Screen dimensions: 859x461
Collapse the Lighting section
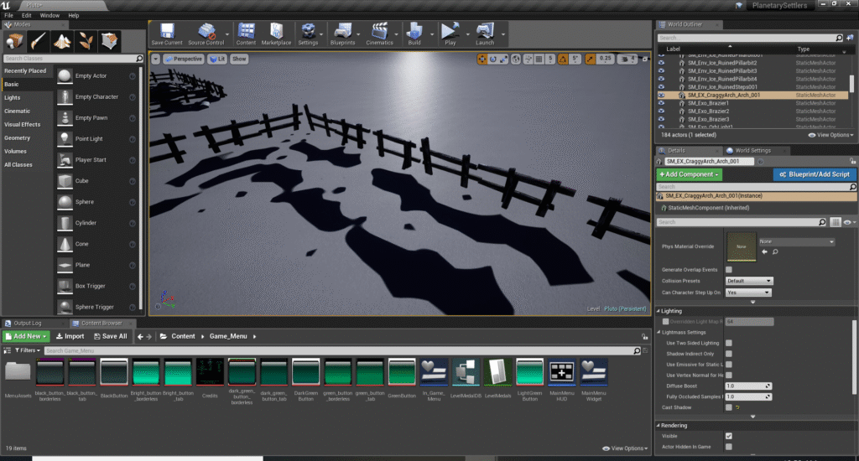[x=659, y=310]
